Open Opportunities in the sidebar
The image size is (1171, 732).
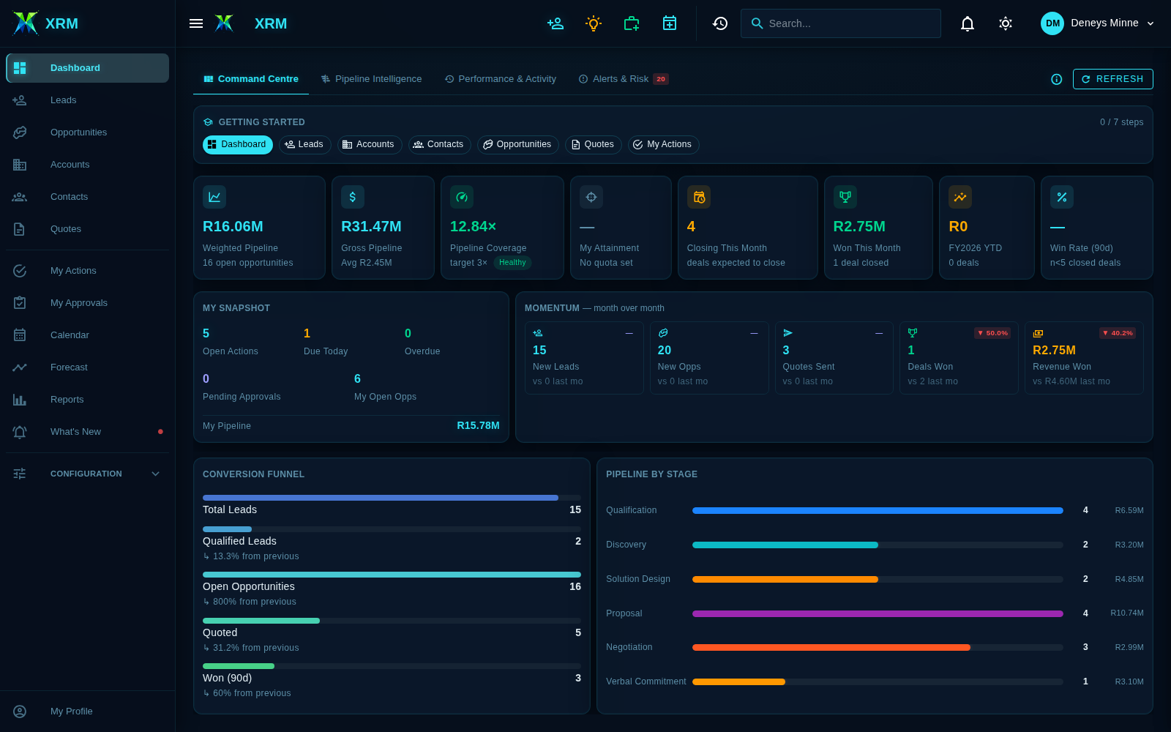pyautogui.click(x=87, y=132)
